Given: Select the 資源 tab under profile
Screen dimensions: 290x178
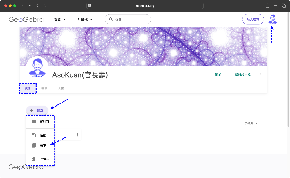Looking at the screenshot, I should coord(28,88).
